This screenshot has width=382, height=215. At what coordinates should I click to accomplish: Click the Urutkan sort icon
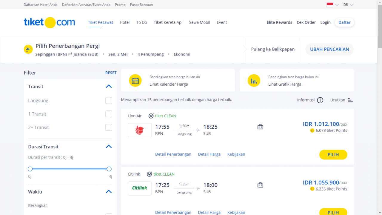(x=350, y=100)
